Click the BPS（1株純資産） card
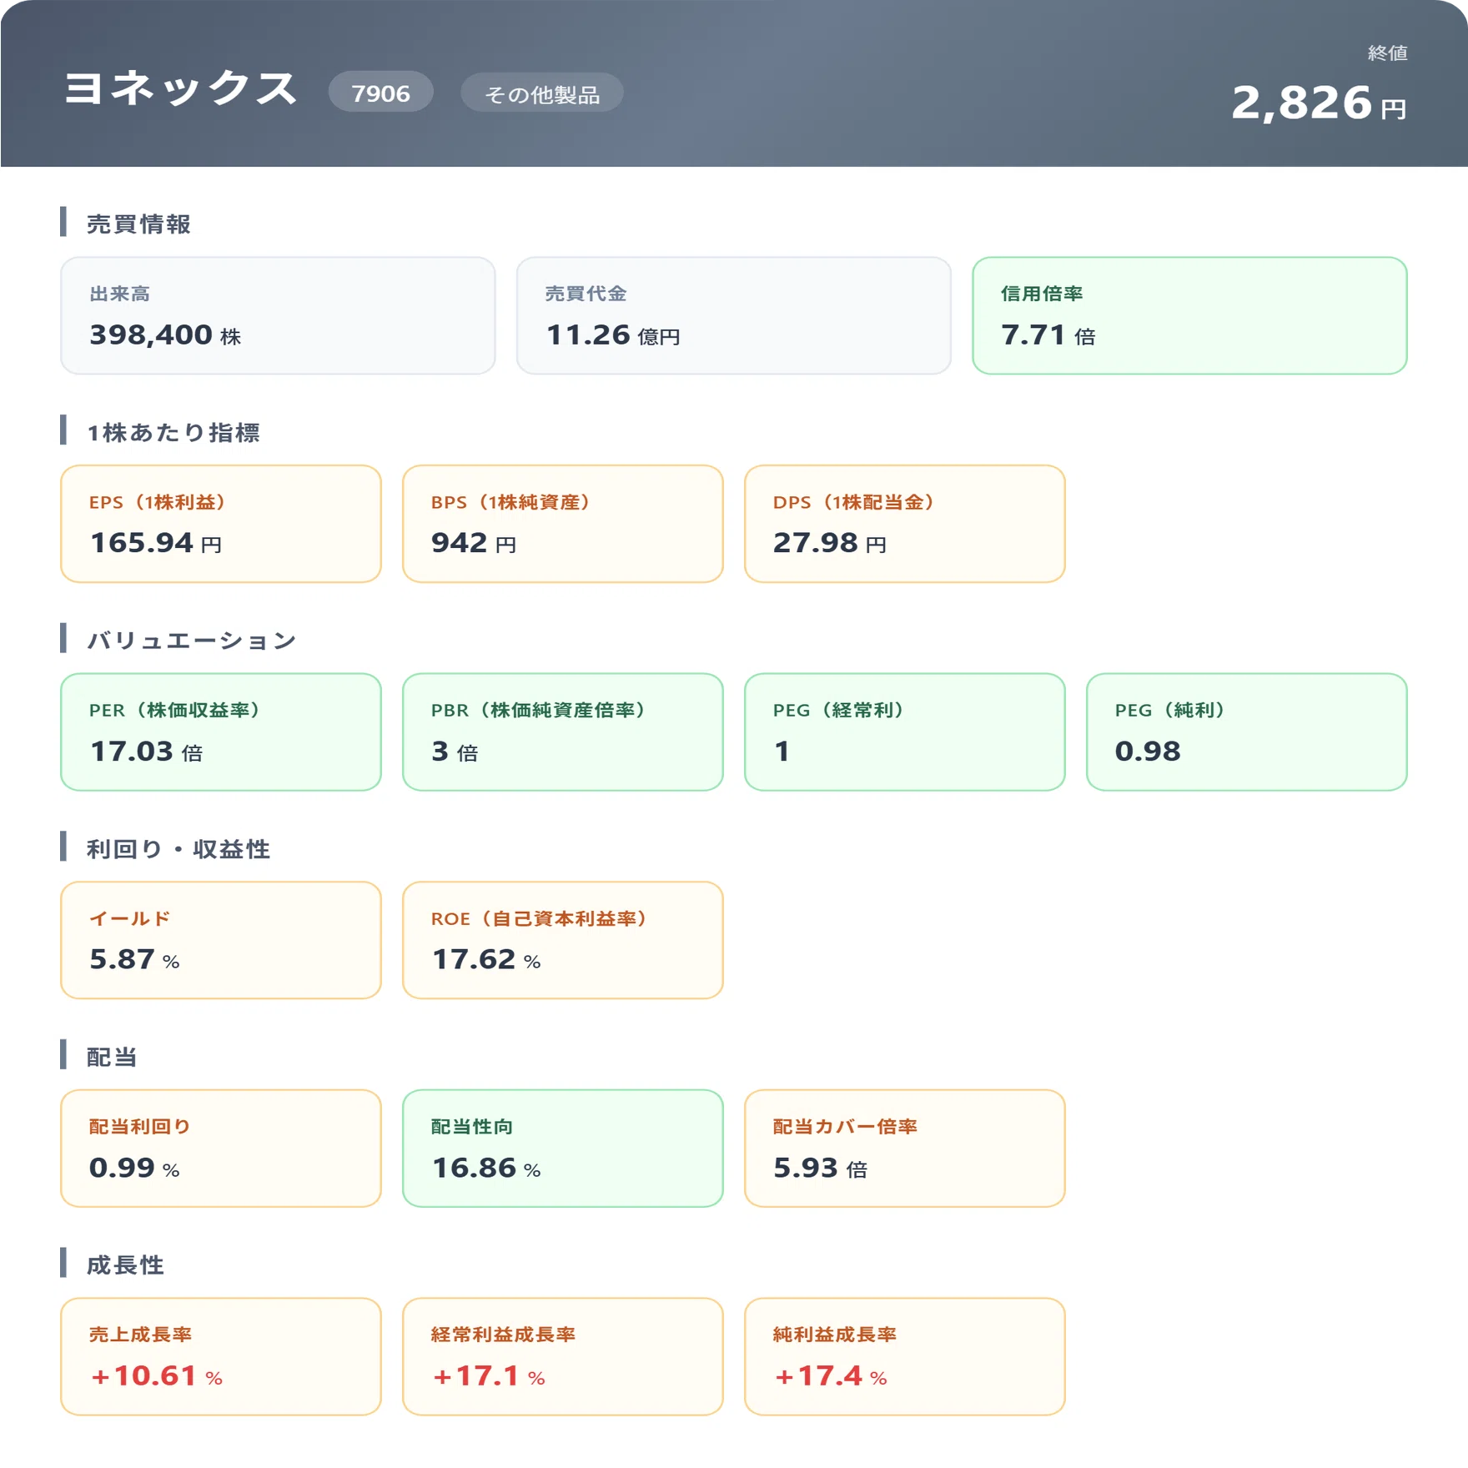Viewport: 1468px width, 1468px height. pyautogui.click(x=563, y=524)
